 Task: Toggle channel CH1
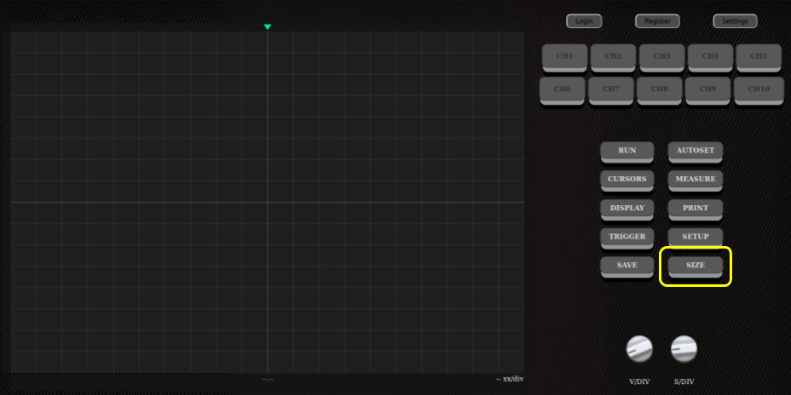click(x=565, y=58)
